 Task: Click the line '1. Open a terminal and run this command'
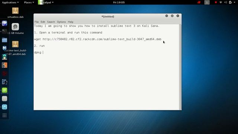point(68,32)
